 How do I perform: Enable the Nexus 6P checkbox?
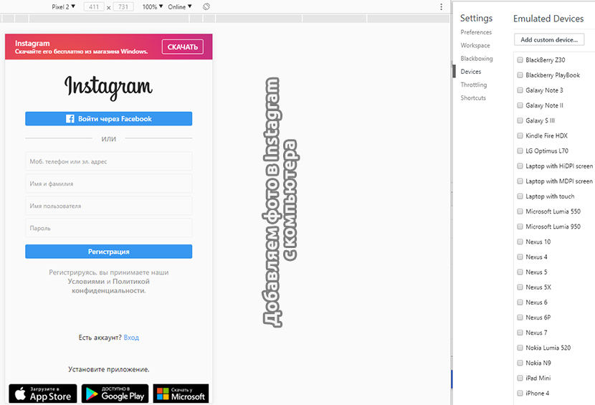pyautogui.click(x=520, y=318)
